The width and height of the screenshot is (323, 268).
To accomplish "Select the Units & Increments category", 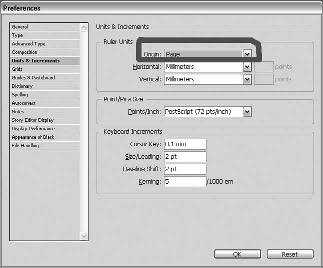I will [x=44, y=61].
